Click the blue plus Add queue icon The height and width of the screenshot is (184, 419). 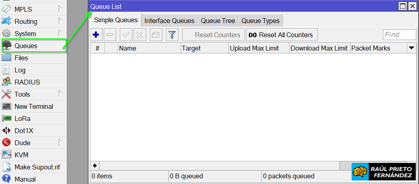tap(96, 35)
